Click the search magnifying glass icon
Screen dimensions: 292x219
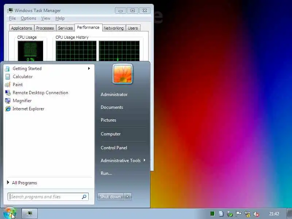[x=84, y=197]
